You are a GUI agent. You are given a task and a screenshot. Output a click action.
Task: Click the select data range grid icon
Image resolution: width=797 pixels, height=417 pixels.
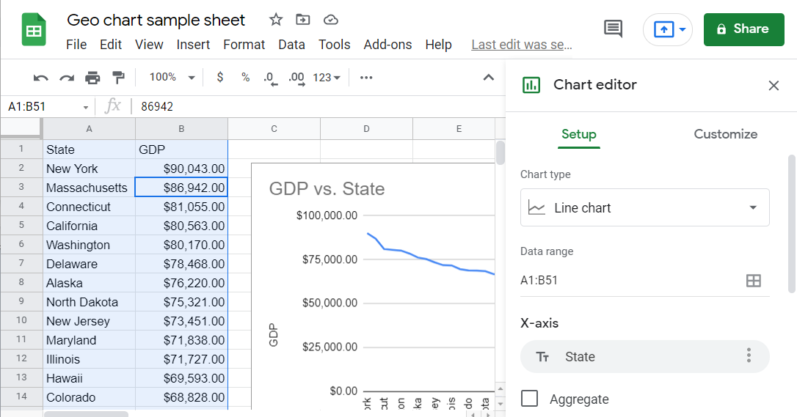click(x=753, y=281)
